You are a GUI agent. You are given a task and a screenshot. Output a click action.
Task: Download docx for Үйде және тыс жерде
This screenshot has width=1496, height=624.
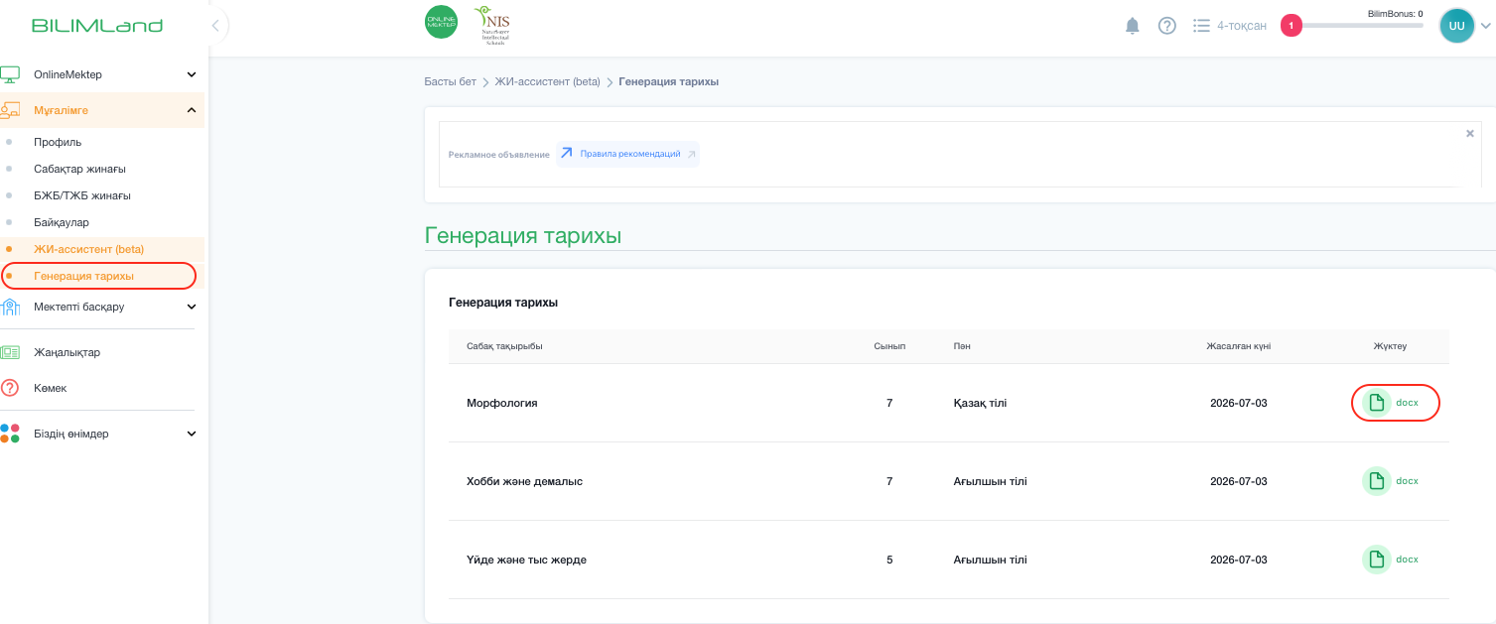tap(1391, 560)
